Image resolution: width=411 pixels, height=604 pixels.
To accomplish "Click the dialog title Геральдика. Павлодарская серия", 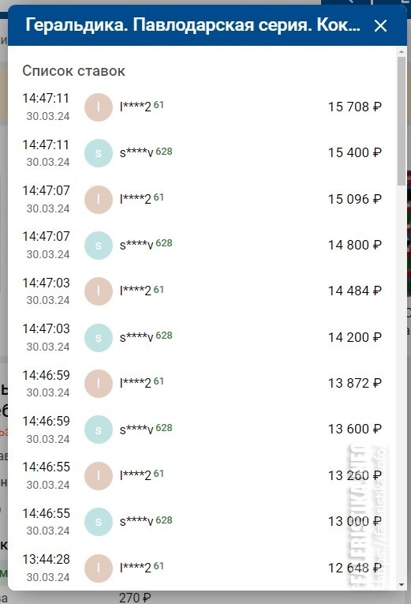I will [192, 25].
